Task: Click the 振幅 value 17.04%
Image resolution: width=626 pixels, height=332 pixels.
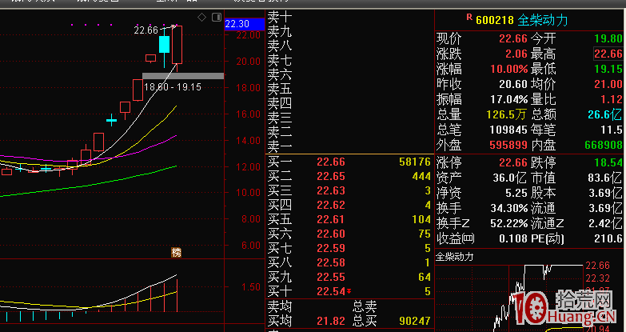Action: (x=509, y=99)
